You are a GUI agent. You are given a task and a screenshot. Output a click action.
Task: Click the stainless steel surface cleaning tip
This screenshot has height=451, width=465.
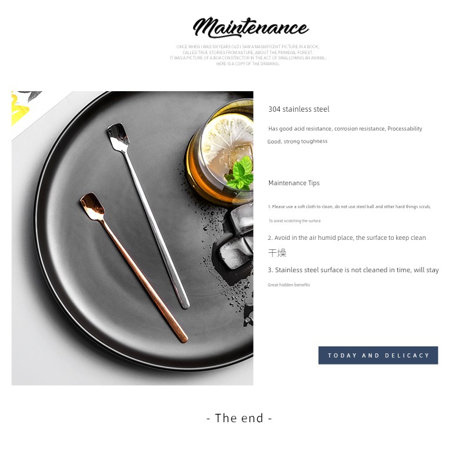pyautogui.click(x=353, y=270)
